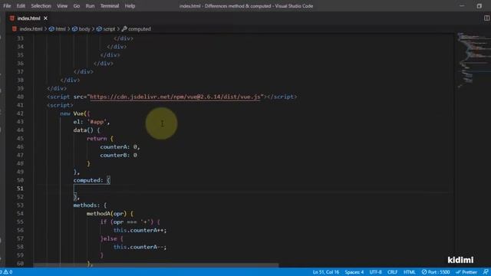The width and height of the screenshot is (491, 276).
Task: Click 'methods:' on line 53
Action: (87, 205)
